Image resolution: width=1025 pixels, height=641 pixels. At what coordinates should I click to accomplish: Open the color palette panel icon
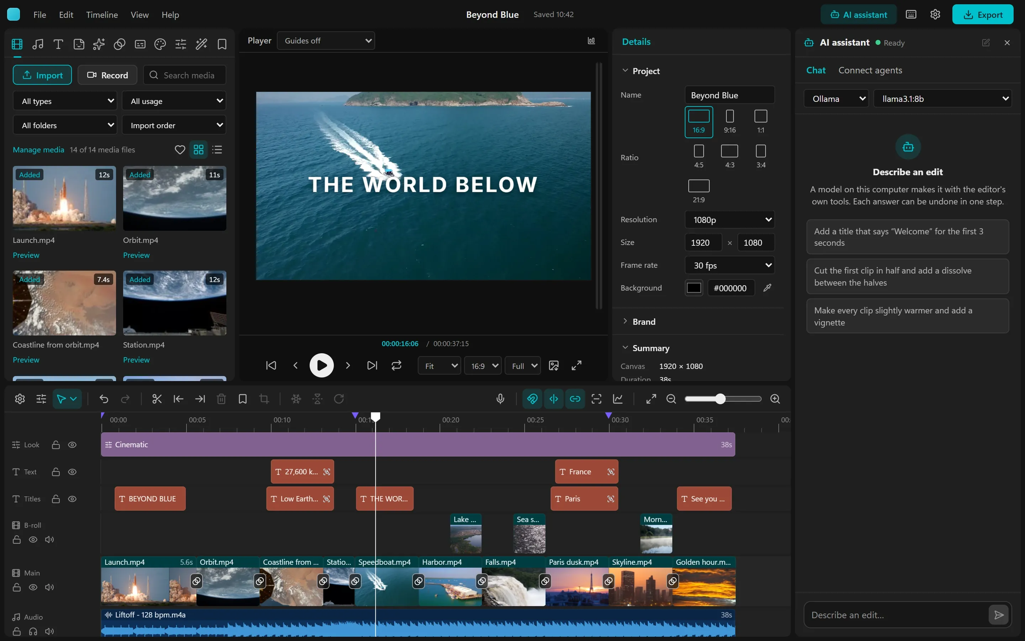(160, 44)
